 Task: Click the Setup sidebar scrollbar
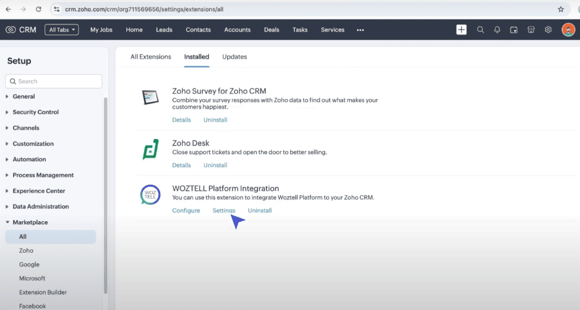106,196
